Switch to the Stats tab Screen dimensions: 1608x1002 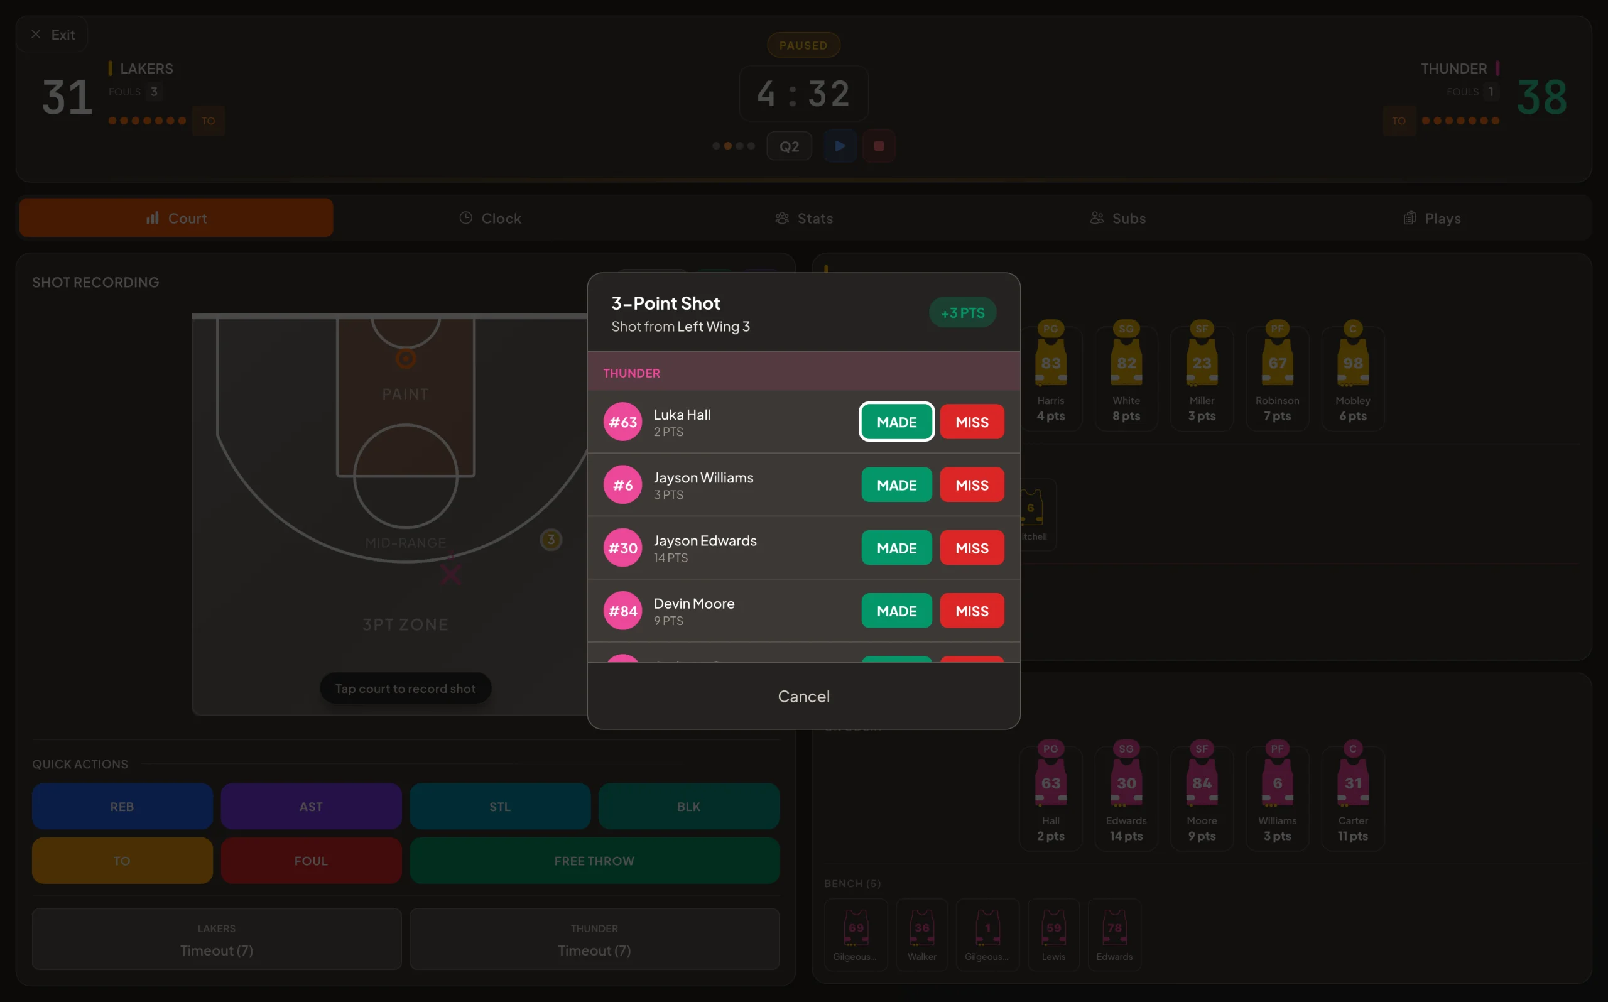tap(803, 217)
